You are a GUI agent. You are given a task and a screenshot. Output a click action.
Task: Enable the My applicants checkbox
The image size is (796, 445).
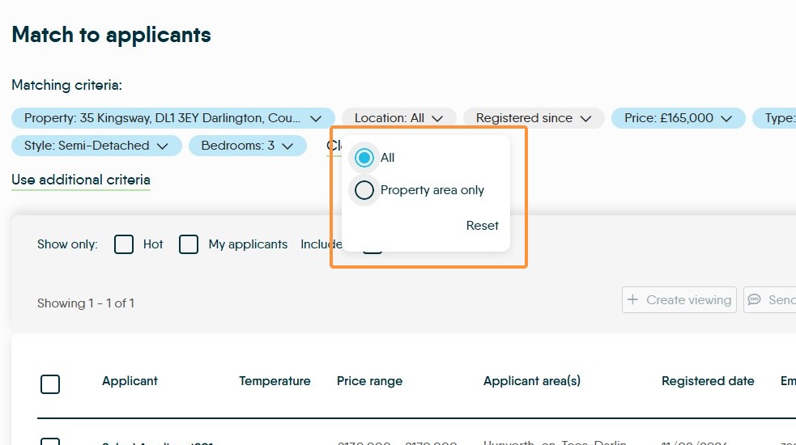(x=189, y=244)
